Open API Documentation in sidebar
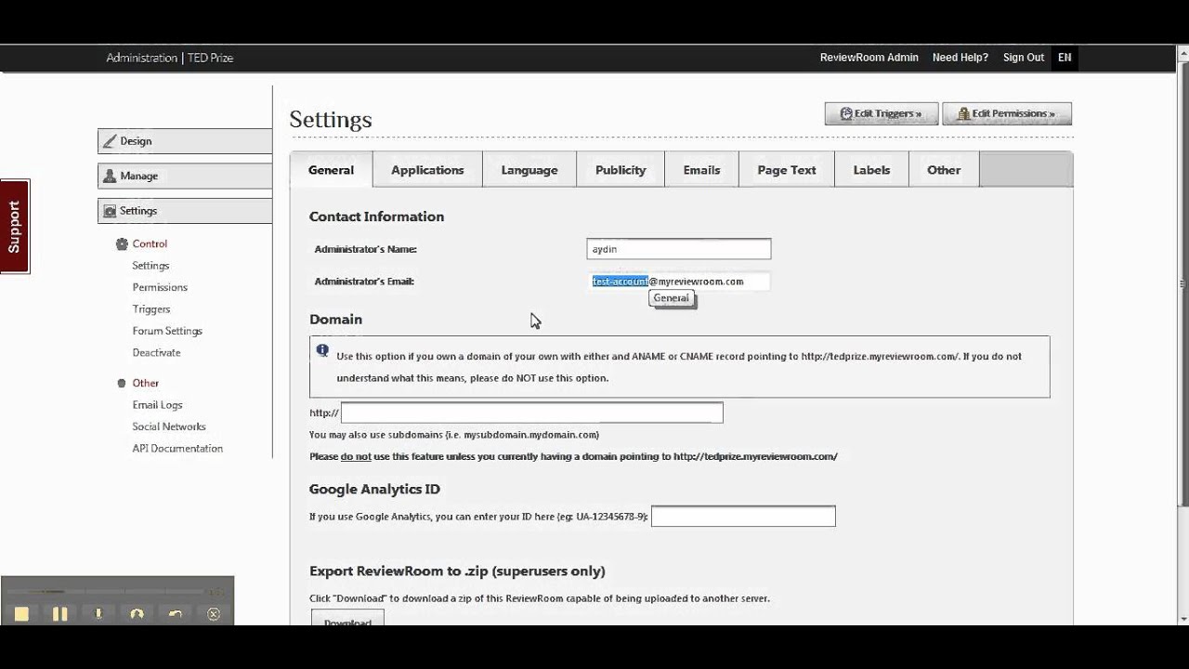 click(177, 449)
